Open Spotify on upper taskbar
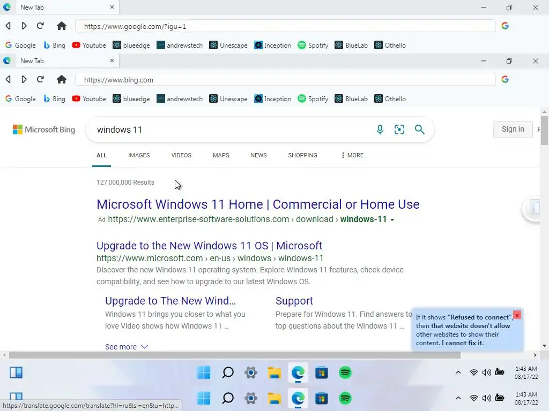The height and width of the screenshot is (411, 549). (345, 372)
